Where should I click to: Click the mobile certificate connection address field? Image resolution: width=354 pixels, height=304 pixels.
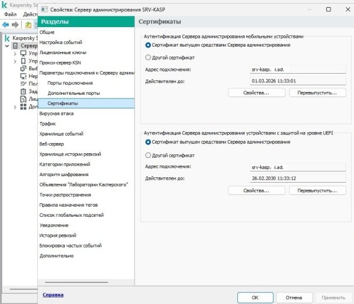[298, 70]
